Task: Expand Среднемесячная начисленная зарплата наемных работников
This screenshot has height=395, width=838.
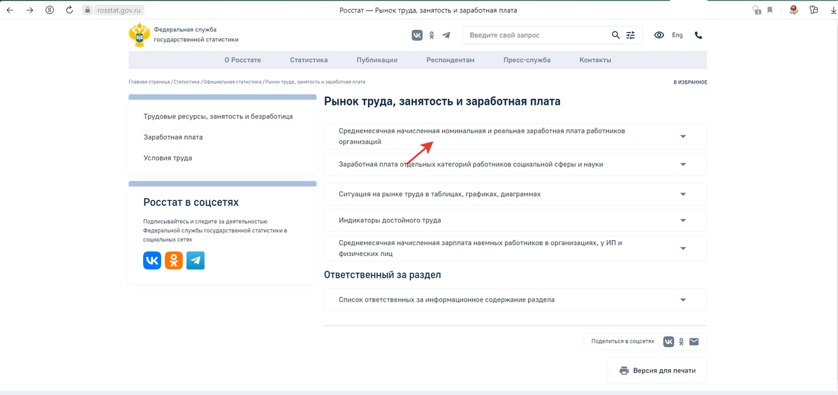Action: 515,248
